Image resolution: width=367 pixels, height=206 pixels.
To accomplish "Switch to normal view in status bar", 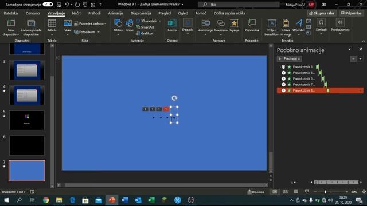I will (x=275, y=192).
